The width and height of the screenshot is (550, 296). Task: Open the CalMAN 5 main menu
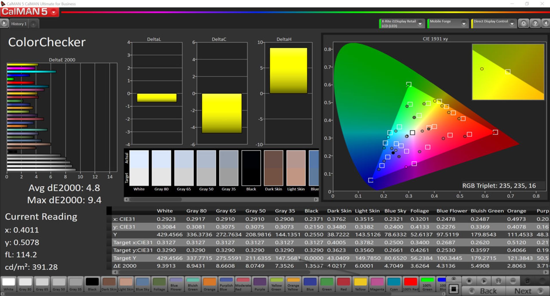click(54, 12)
